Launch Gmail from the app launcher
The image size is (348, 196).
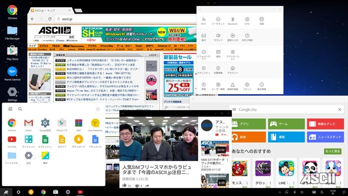tap(29, 125)
